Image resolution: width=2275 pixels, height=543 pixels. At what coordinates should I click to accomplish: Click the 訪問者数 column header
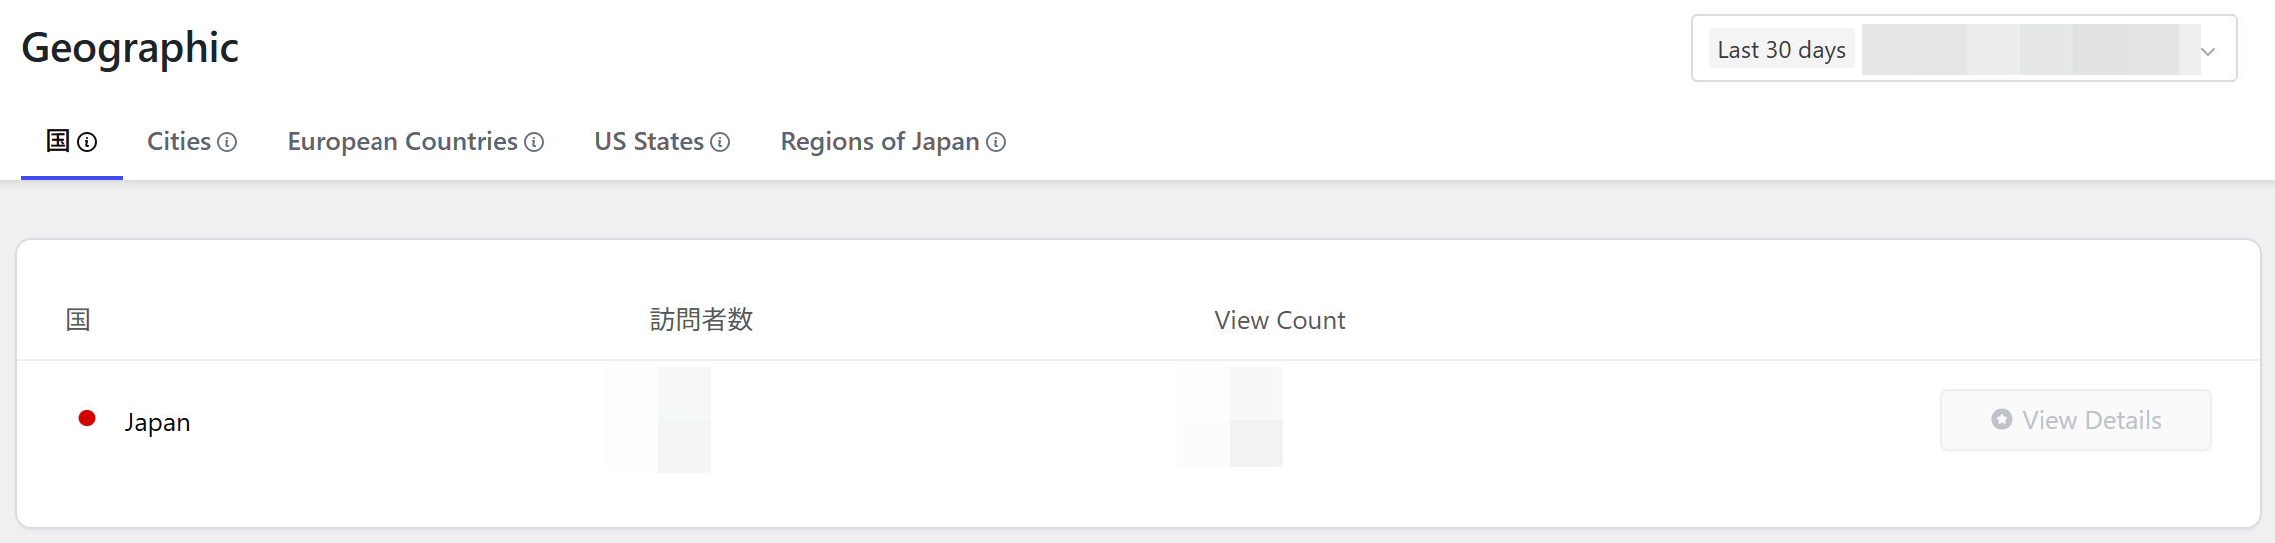(x=701, y=320)
